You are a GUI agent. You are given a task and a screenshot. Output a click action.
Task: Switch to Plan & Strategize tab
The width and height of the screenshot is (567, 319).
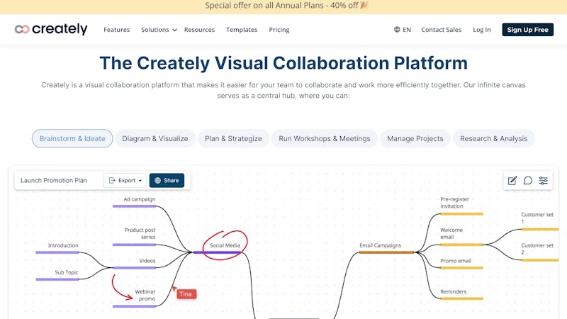pyautogui.click(x=233, y=138)
